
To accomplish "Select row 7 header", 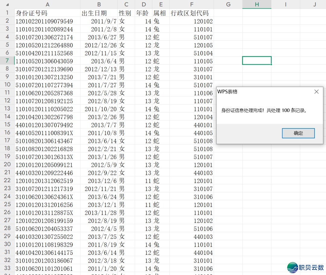I will pyautogui.click(x=7, y=61).
